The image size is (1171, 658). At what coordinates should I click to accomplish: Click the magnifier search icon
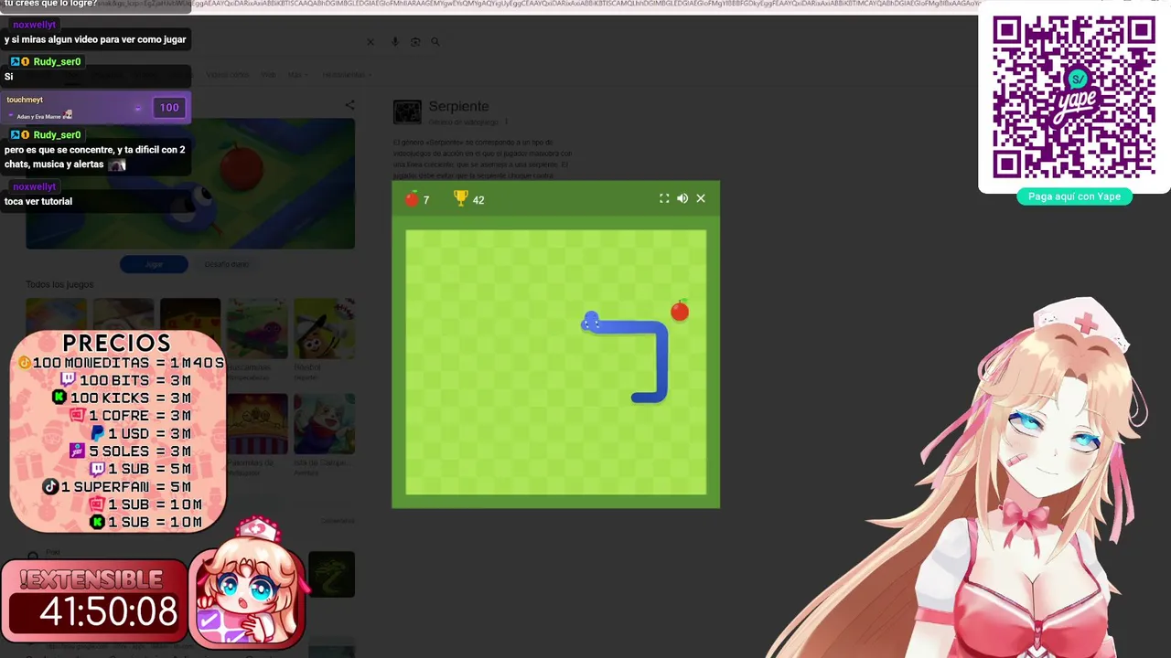tap(435, 42)
